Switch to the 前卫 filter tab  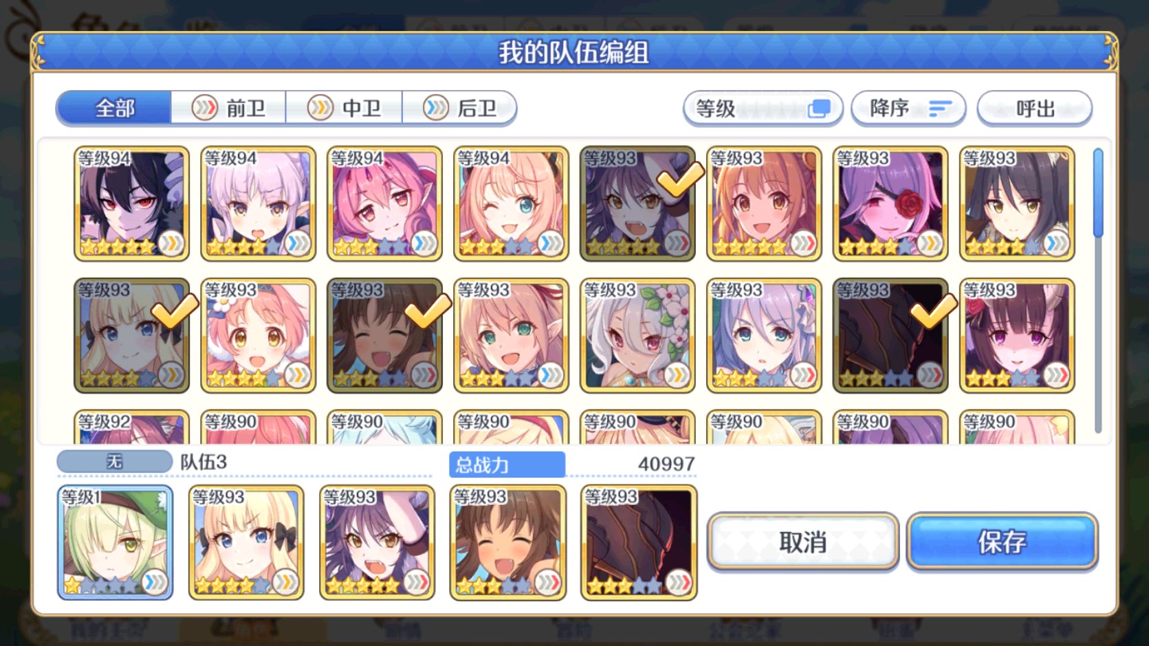[x=228, y=108]
